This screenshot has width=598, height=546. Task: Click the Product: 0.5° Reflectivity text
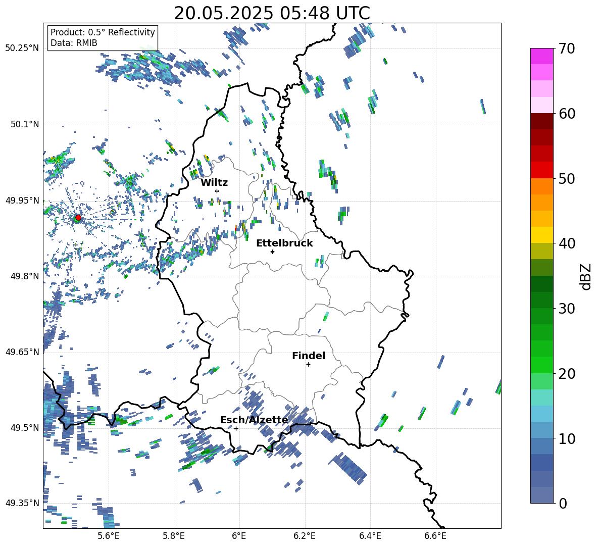coord(103,32)
